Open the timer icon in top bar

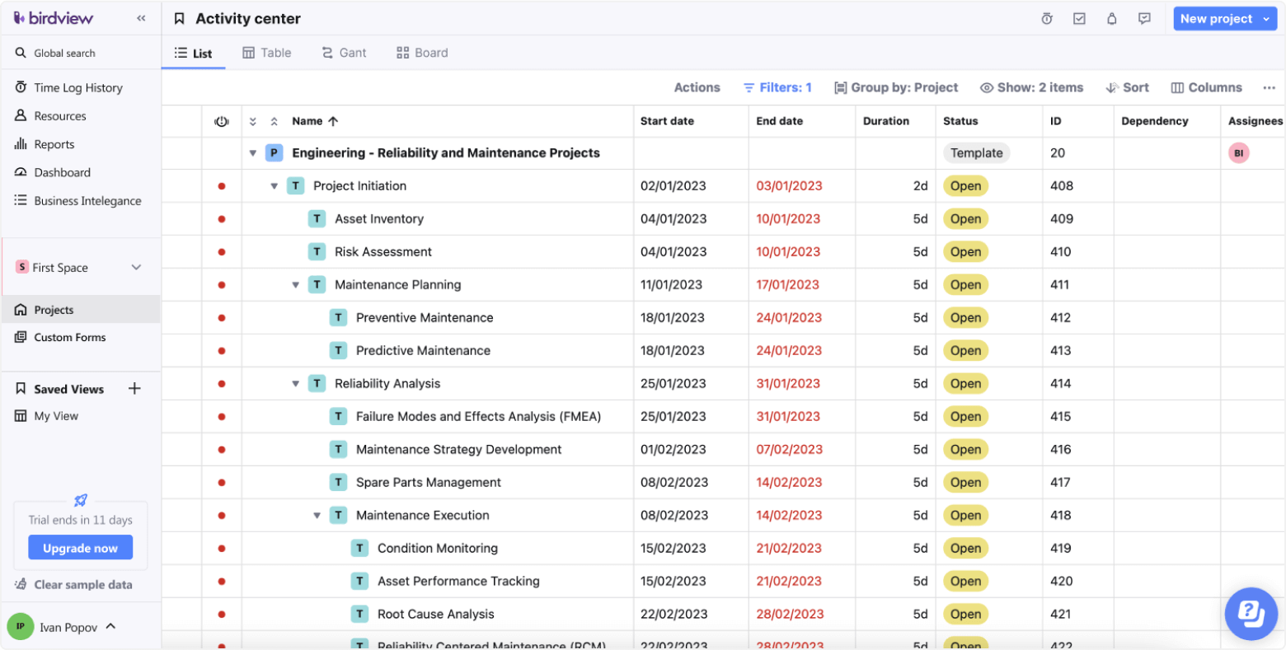pyautogui.click(x=1047, y=18)
